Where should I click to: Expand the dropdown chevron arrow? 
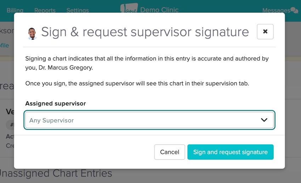point(264,120)
